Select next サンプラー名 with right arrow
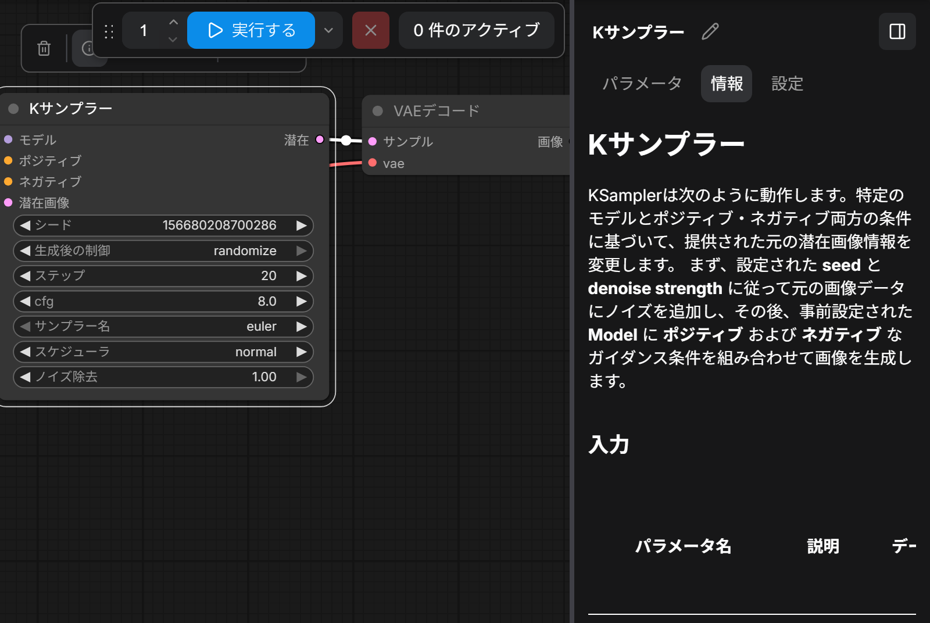Viewport: 930px width, 623px height. pyautogui.click(x=301, y=327)
